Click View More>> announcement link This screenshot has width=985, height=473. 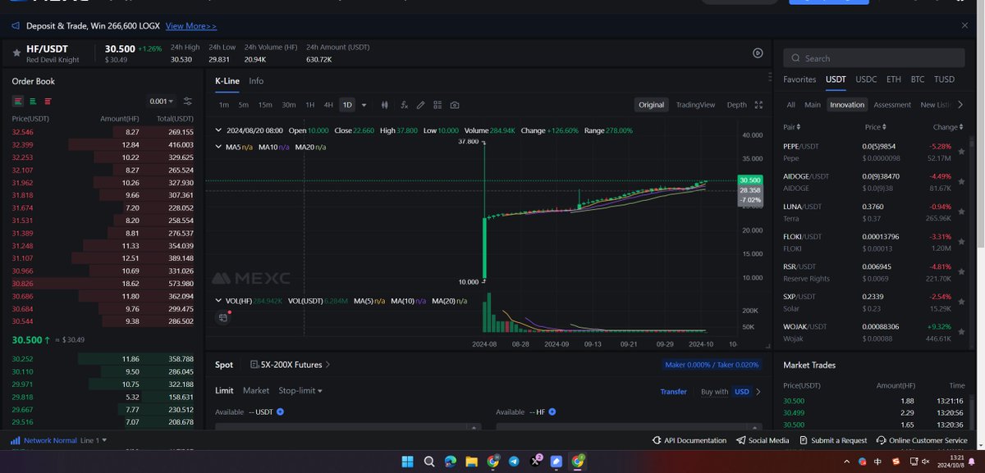[x=191, y=26]
